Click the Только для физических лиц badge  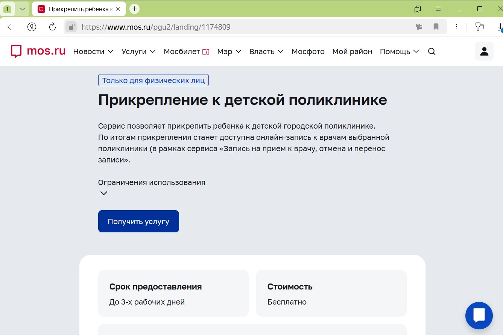click(153, 80)
